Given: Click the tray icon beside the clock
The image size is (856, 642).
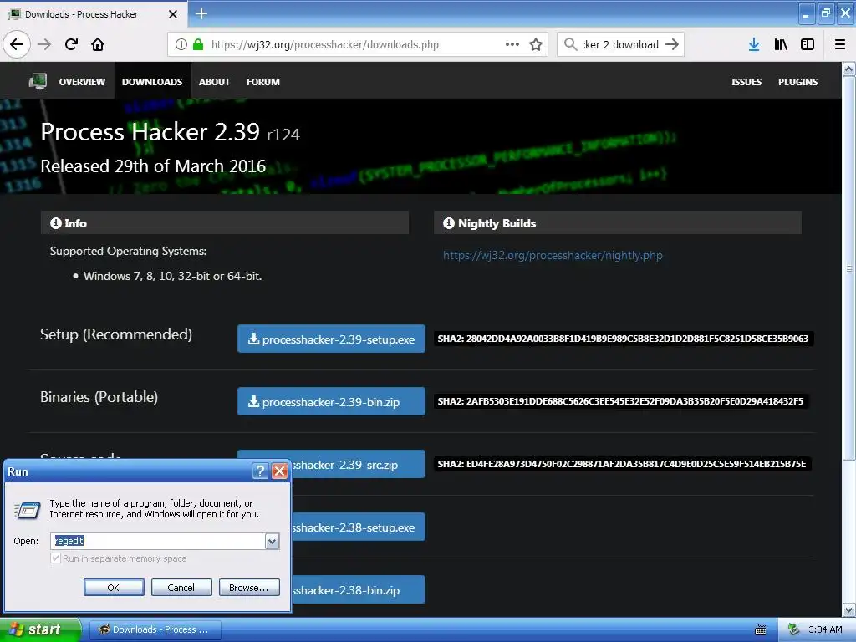Looking at the screenshot, I should pos(794,629).
